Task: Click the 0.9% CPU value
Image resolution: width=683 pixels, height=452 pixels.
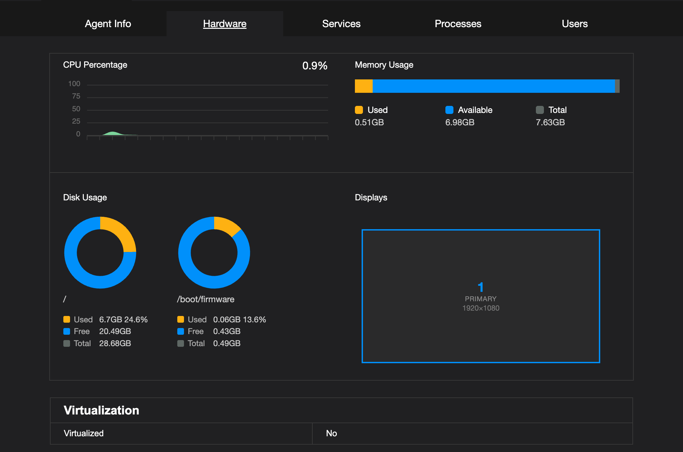Action: pyautogui.click(x=315, y=66)
